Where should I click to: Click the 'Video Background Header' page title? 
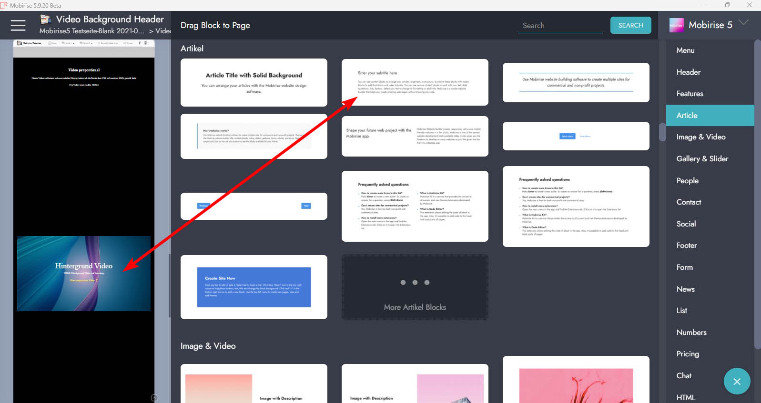[x=110, y=20]
